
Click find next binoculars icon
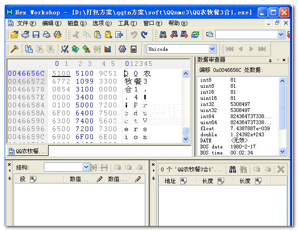coord(184,35)
